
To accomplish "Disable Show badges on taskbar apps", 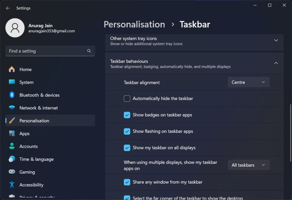I will pos(127,115).
